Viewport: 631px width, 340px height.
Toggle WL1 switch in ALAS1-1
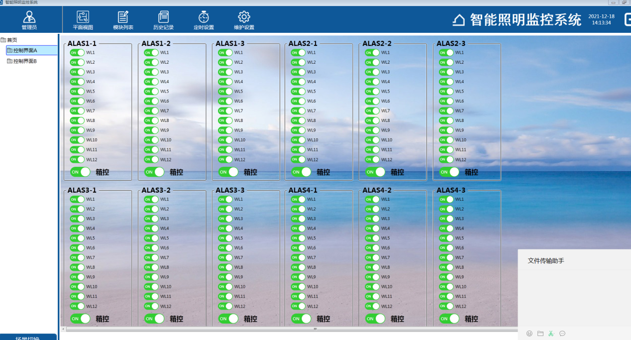77,53
